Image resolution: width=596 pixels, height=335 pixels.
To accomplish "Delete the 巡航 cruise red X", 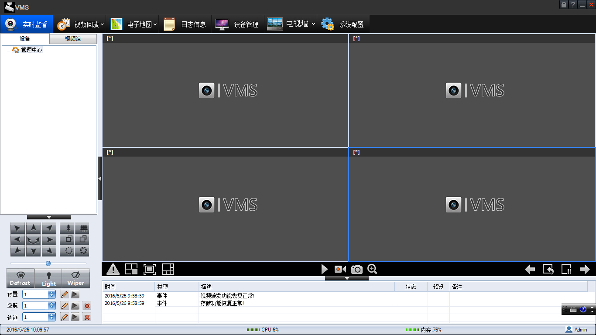I will pos(87,306).
